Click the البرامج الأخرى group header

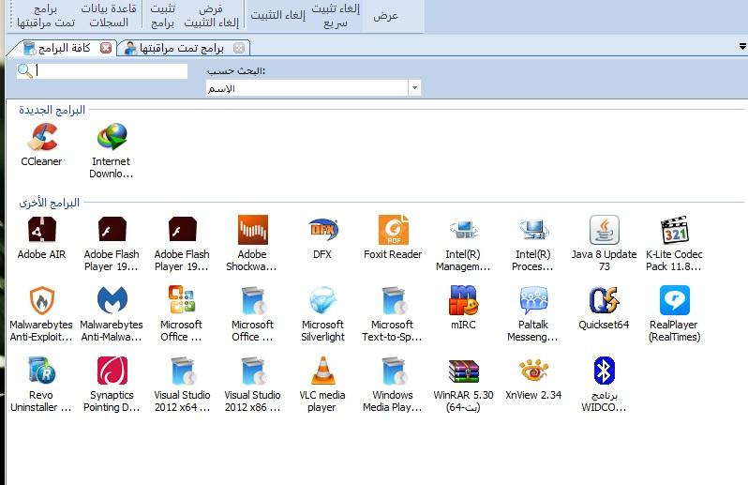coord(49,203)
